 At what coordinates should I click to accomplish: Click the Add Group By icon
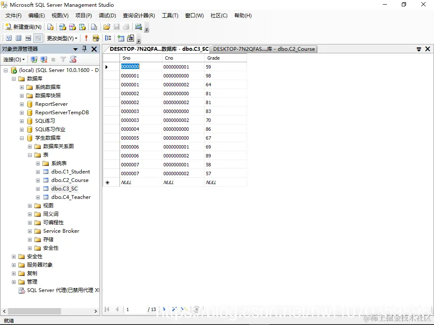108,38
